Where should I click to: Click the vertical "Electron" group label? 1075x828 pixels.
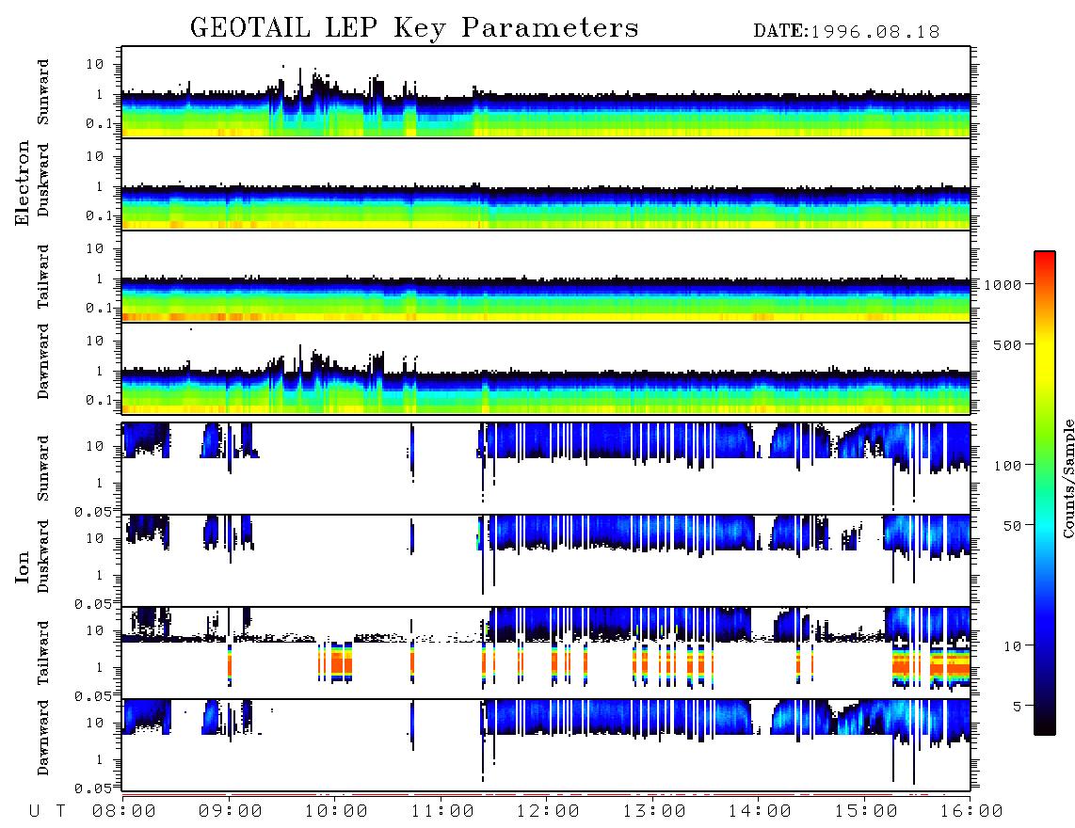(x=22, y=183)
